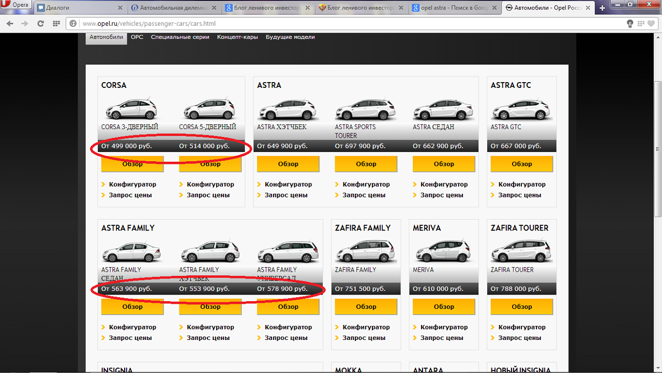662x373 pixels.
Task: Open the OPC category tab
Action: point(137,37)
